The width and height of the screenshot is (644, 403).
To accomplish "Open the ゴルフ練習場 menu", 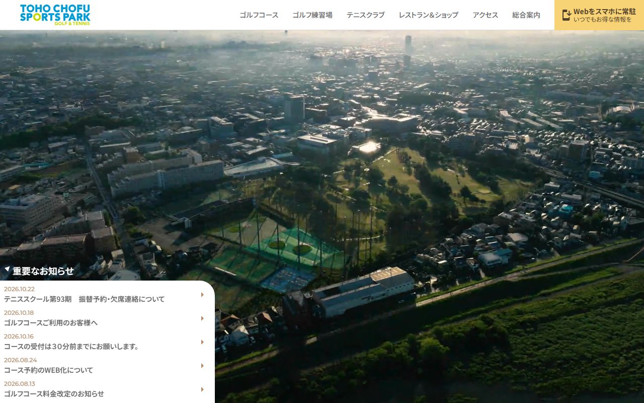I will click(312, 15).
